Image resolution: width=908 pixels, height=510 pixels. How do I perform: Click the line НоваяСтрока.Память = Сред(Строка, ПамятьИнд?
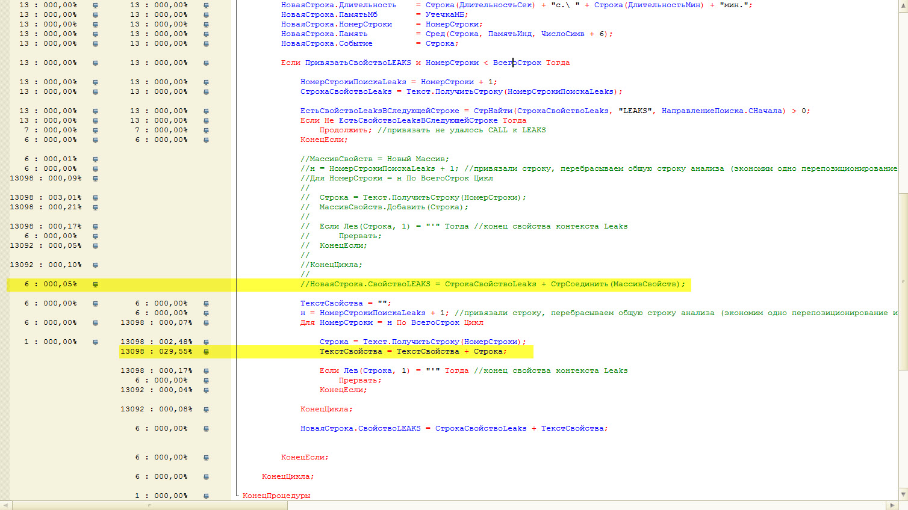click(447, 34)
